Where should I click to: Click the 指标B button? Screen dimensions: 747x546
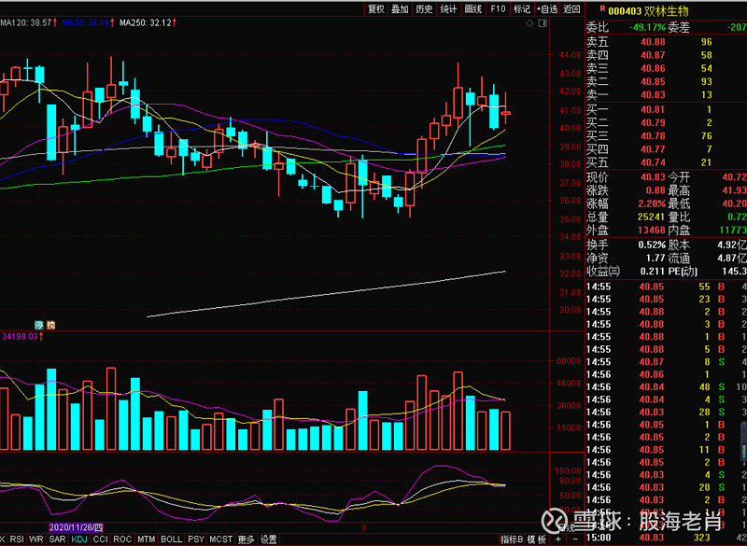pos(512,539)
